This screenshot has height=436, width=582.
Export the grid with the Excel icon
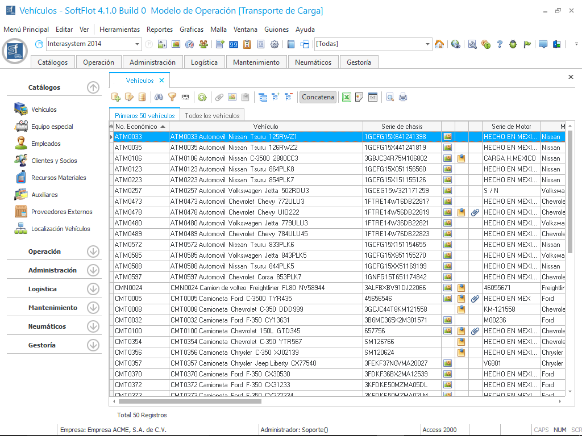point(346,97)
